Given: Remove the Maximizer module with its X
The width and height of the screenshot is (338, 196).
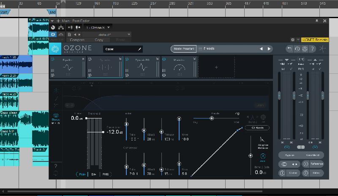Looking at the screenshot, I should click(x=194, y=59).
